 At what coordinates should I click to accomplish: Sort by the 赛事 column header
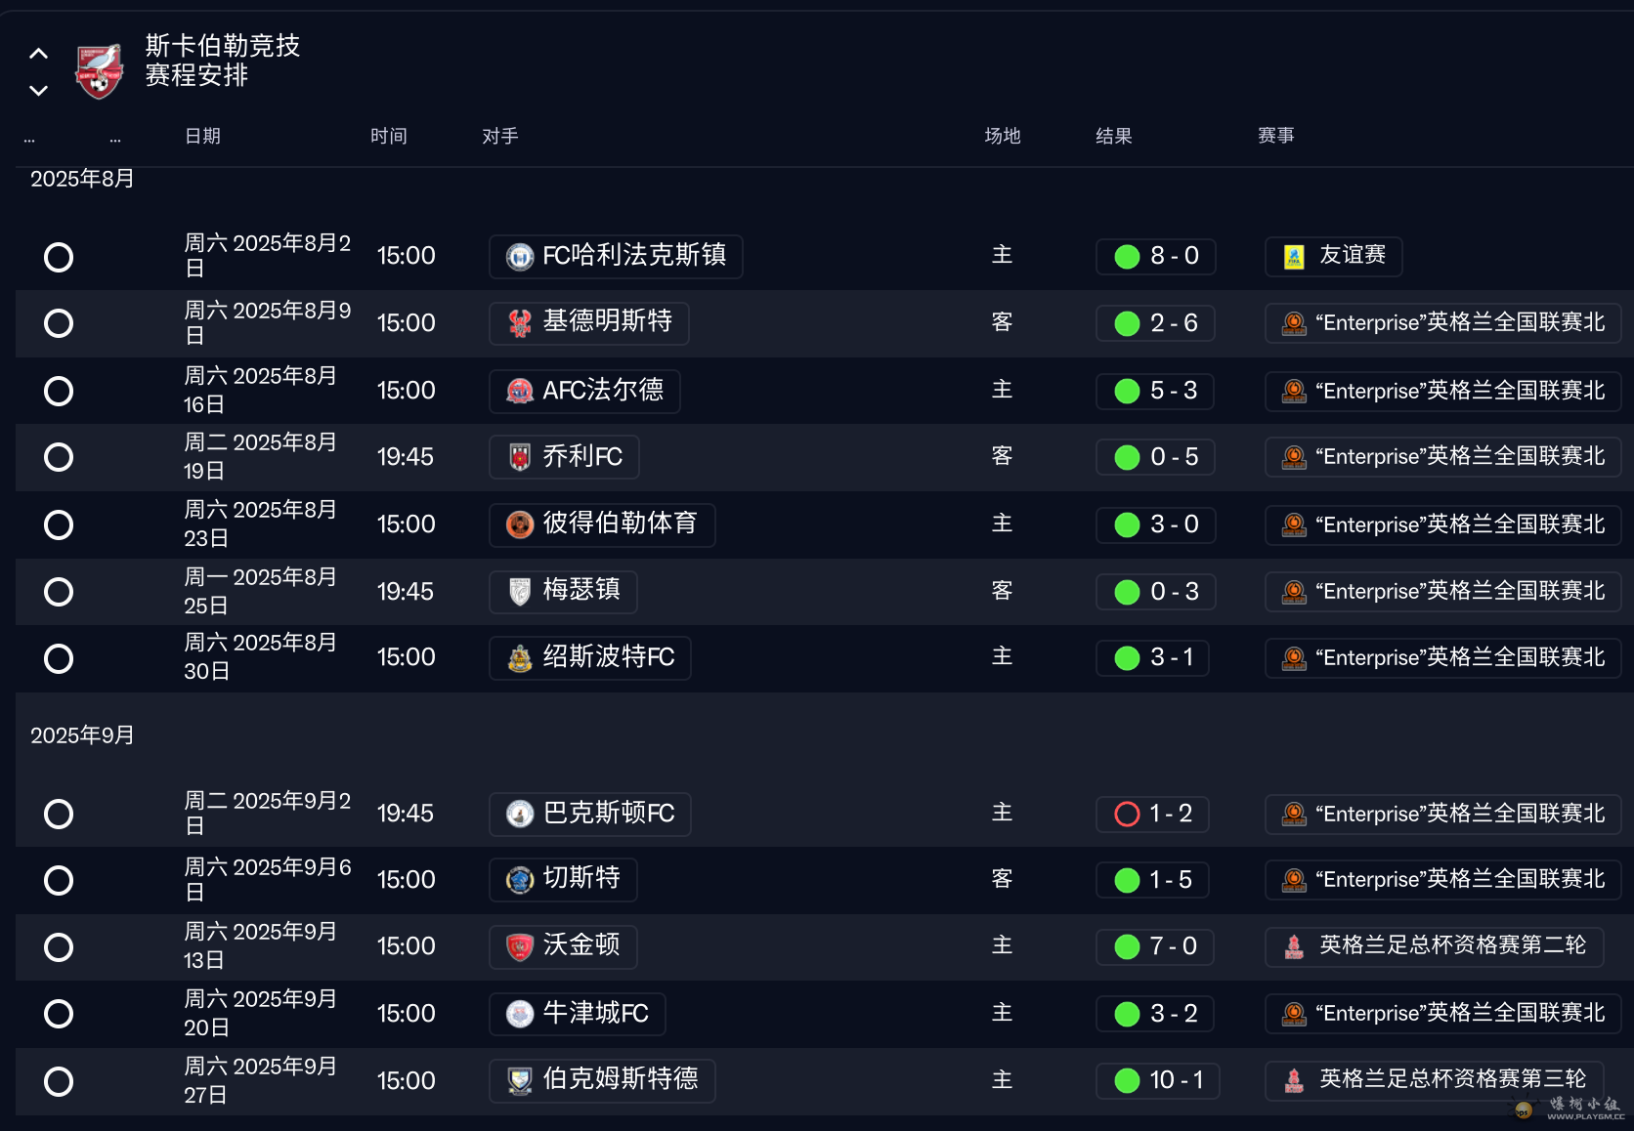[1275, 136]
